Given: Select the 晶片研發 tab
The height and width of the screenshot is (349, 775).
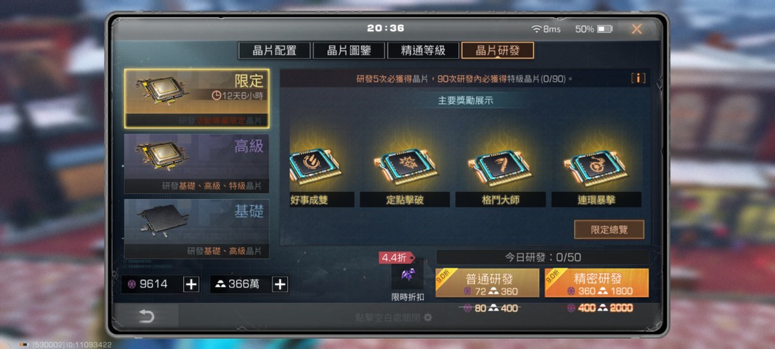Looking at the screenshot, I should coord(498,51).
